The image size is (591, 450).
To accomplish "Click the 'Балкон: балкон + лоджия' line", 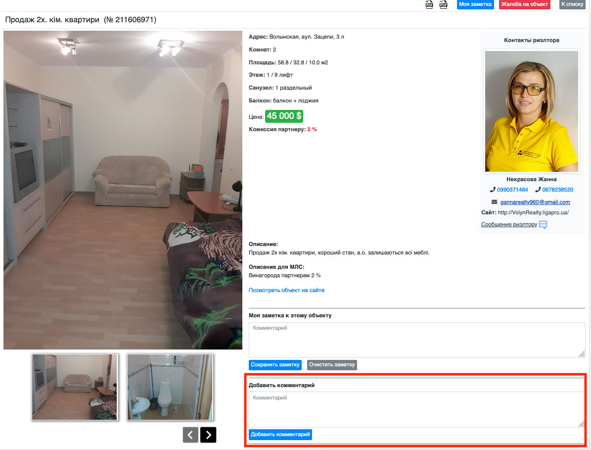I will pos(283,100).
